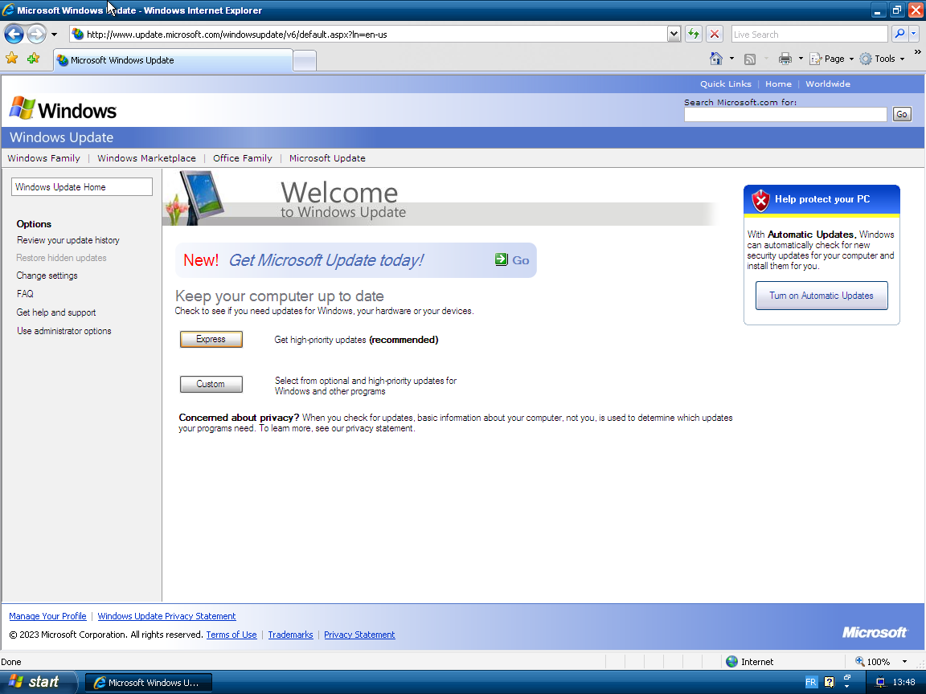Open the Home link in the header
The image size is (926, 694).
point(778,84)
